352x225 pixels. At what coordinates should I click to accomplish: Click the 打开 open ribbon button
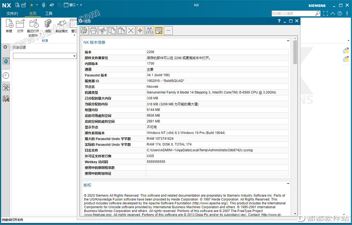coord(20,26)
